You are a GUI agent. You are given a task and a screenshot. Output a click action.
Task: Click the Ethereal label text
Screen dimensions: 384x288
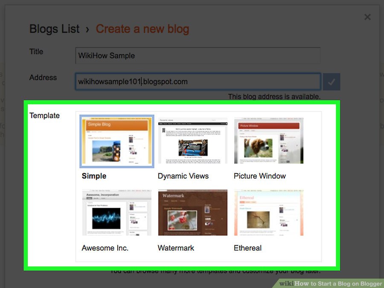tap(247, 248)
